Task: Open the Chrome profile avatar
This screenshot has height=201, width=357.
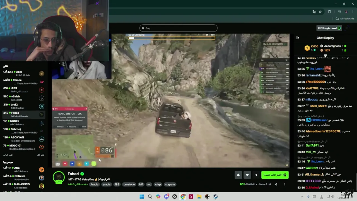Action: pos(346,12)
